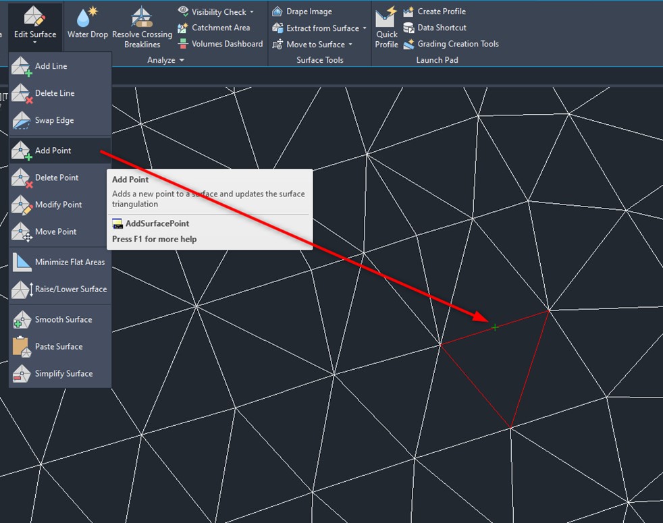Open the Extract from Surface dropdown
The image size is (663, 523).
[x=365, y=28]
